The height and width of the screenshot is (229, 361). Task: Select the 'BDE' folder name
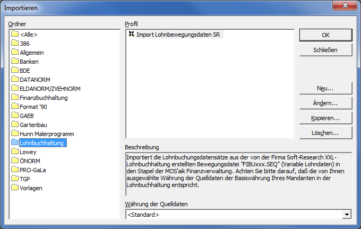(x=25, y=71)
